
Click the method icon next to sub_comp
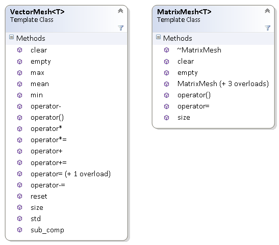point(19,230)
